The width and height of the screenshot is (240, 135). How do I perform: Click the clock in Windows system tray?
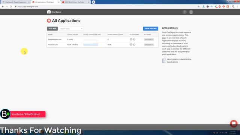point(232,132)
